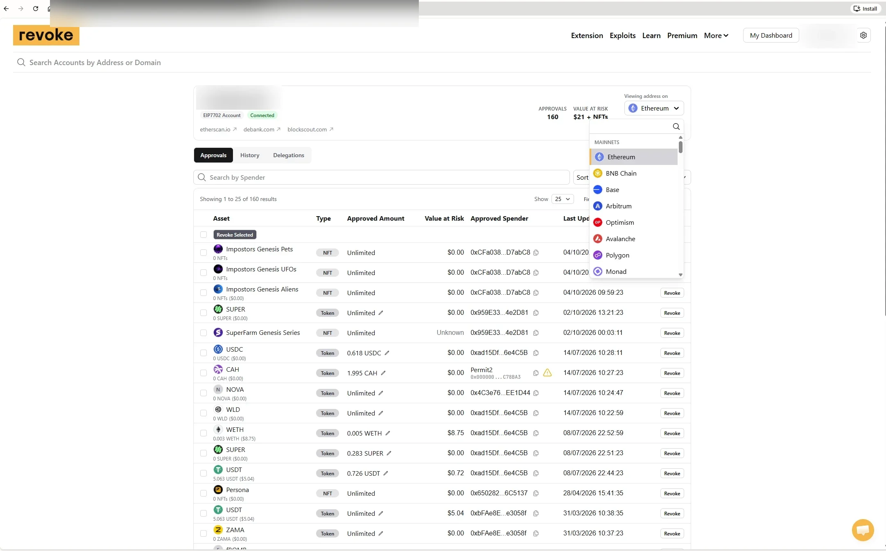Image resolution: width=886 pixels, height=551 pixels.
Task: Open the settings gear icon
Action: point(863,35)
